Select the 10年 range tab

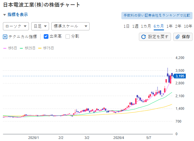[188, 26]
